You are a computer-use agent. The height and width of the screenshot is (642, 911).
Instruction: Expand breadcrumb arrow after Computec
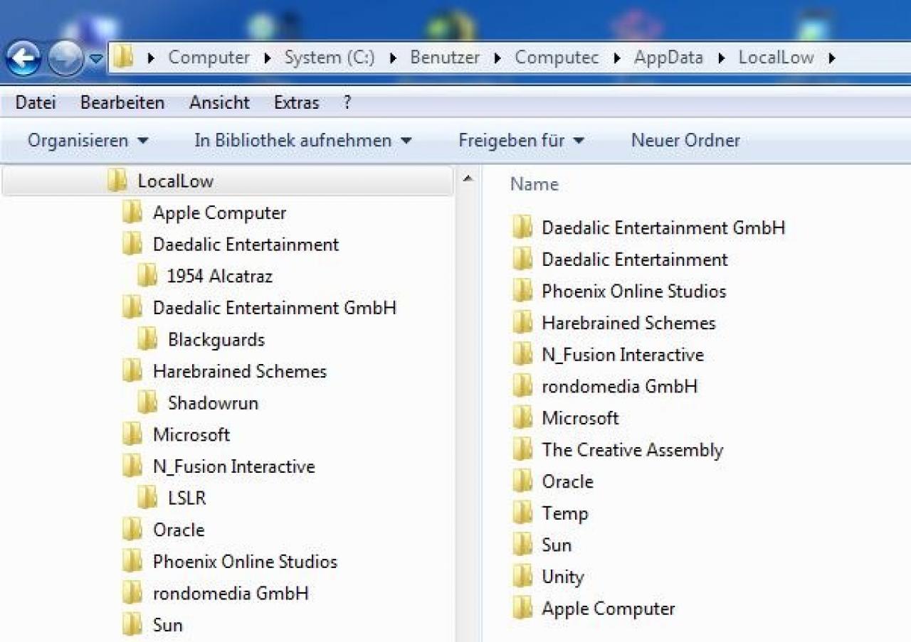(x=617, y=58)
